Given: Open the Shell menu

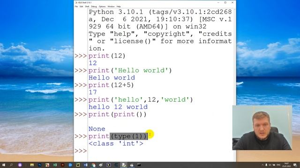Looking at the screenshot, I should (x=87, y=7).
